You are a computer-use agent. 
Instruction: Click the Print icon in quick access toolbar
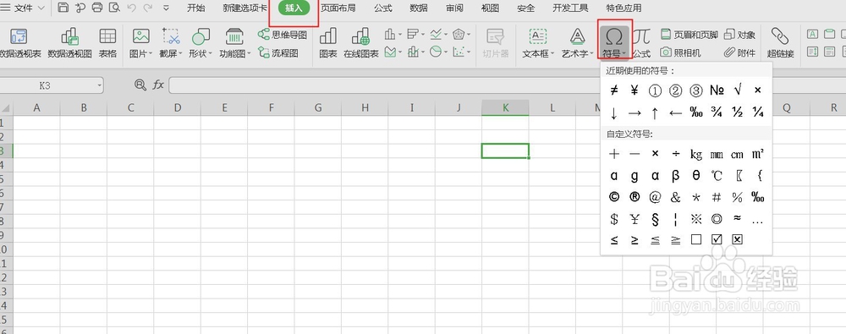(97, 8)
